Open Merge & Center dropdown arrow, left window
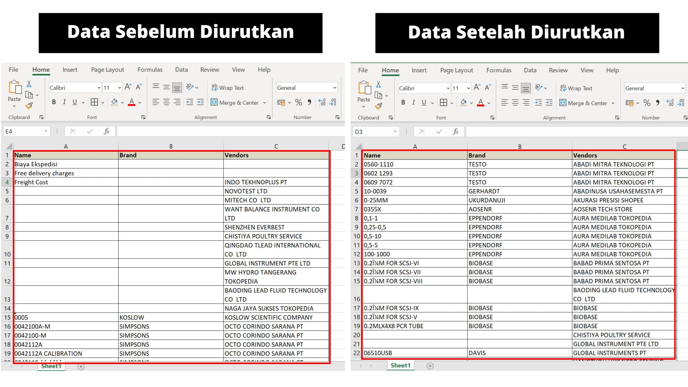Image resolution: width=688 pixels, height=387 pixels. (x=265, y=103)
